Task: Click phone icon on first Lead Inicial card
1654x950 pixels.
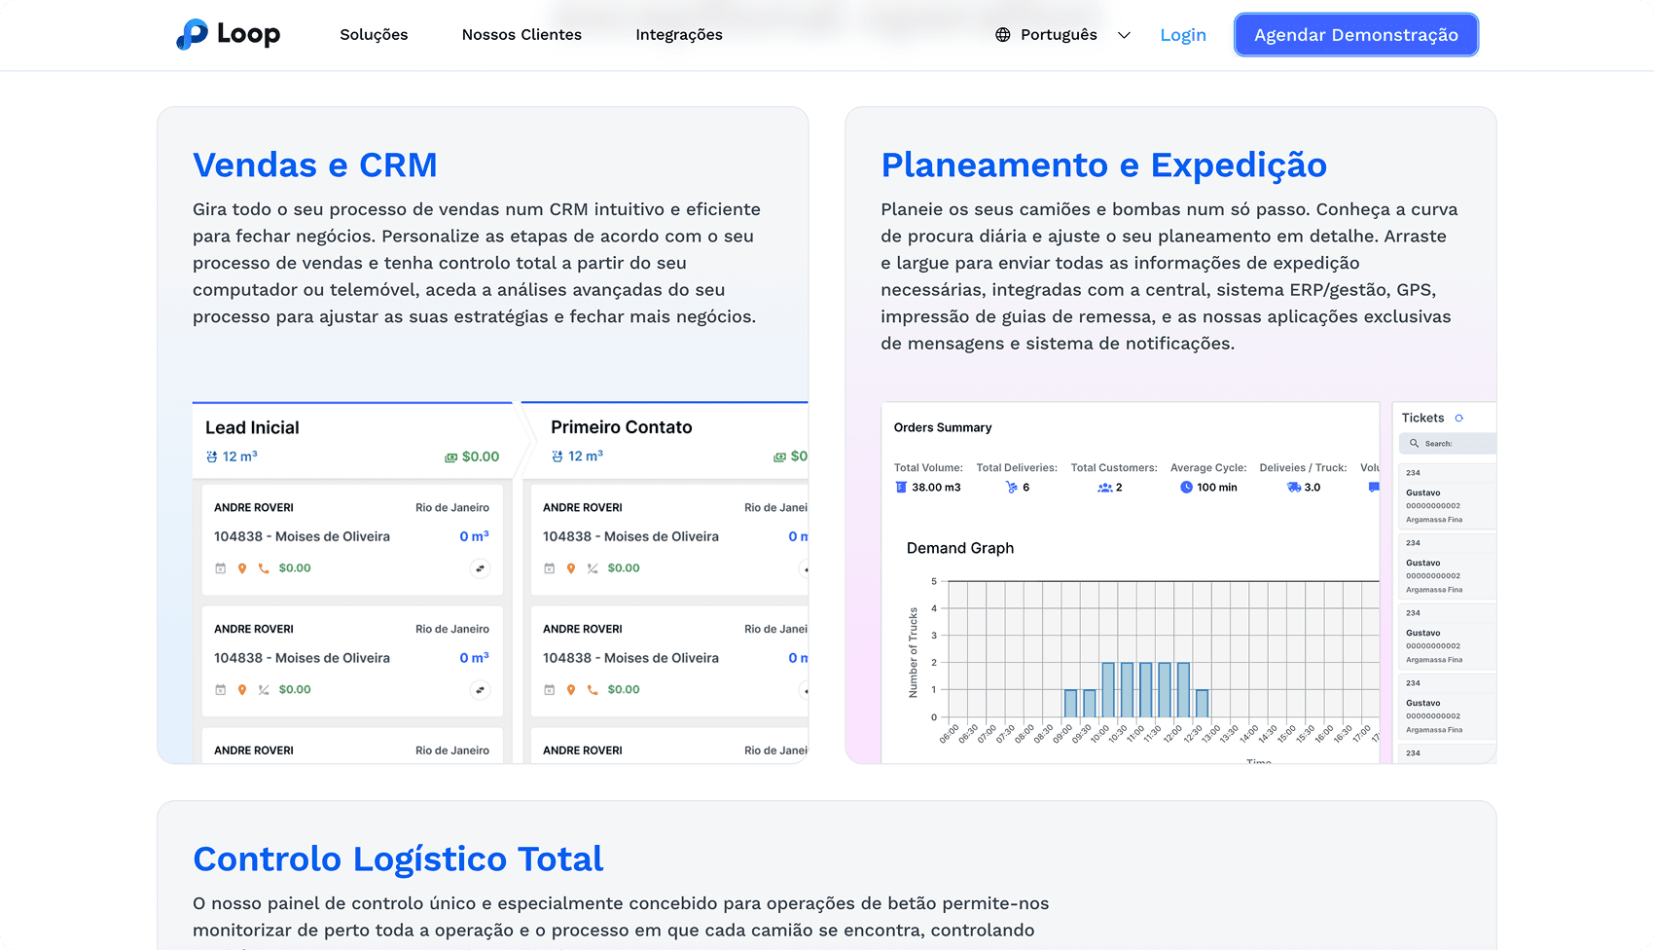Action: pyautogui.click(x=263, y=568)
